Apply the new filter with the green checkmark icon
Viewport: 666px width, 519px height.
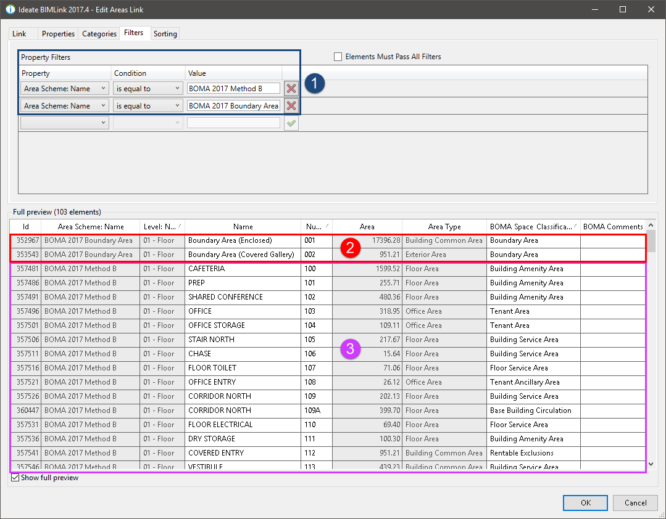pos(291,123)
